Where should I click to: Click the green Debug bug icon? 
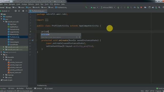tap(128, 7)
